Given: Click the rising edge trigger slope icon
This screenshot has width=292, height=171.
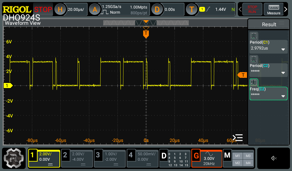Looking at the screenshot, I should pos(208,9).
